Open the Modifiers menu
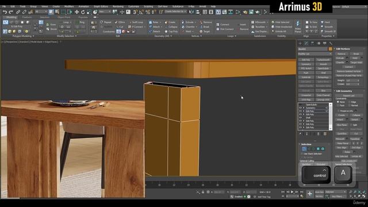This screenshot has height=207, width=368. point(69,6)
